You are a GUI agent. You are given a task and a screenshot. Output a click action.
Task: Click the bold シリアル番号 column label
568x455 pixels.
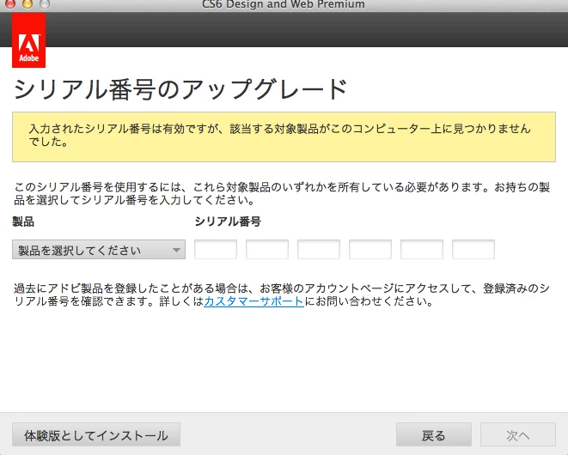point(228,221)
